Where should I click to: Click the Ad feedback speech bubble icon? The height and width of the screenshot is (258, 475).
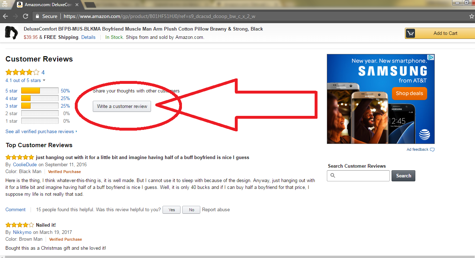(432, 150)
